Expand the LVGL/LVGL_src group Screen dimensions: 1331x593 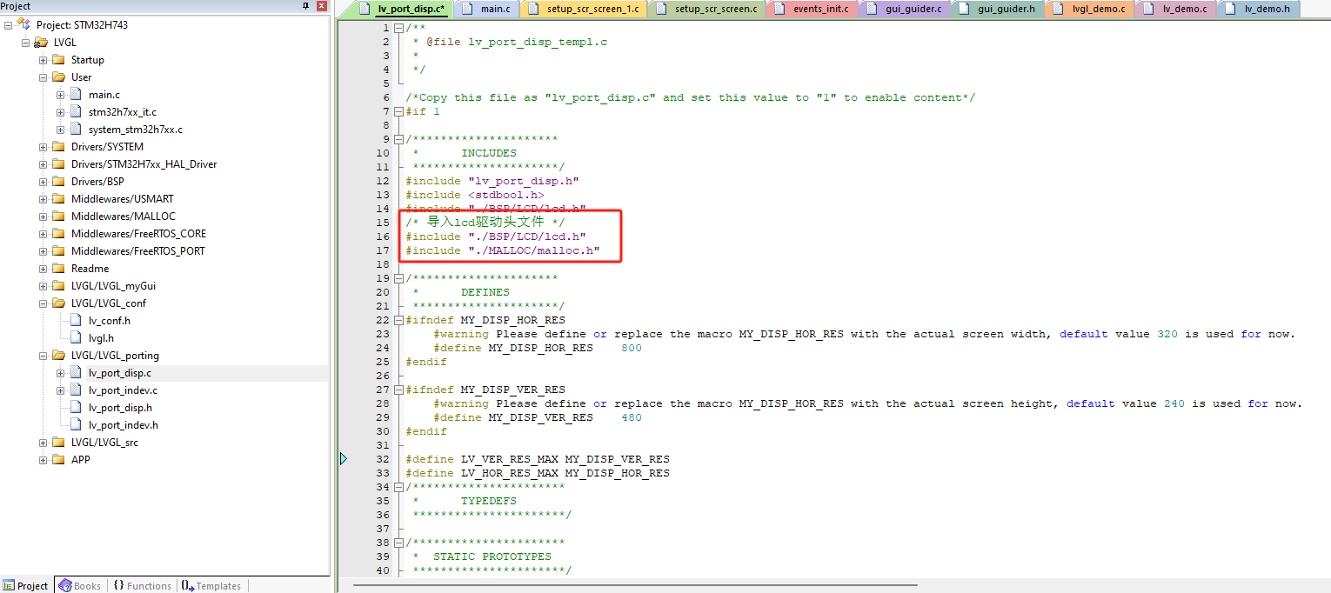click(x=43, y=442)
